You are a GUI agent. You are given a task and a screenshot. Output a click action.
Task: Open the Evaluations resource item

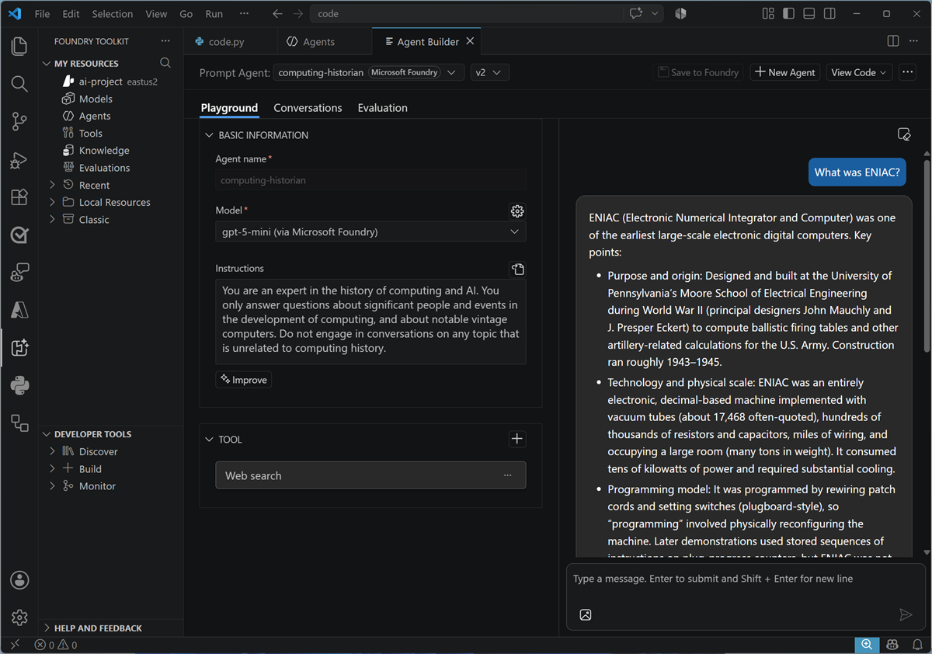tap(104, 167)
